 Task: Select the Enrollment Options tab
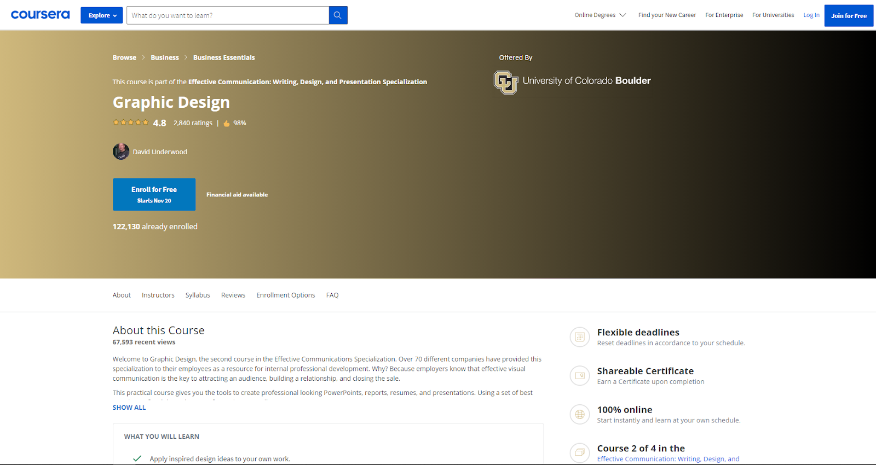pyautogui.click(x=286, y=295)
